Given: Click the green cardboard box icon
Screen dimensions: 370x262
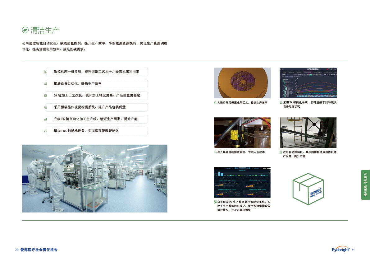Looking at the screenshot, I should tap(308, 187).
